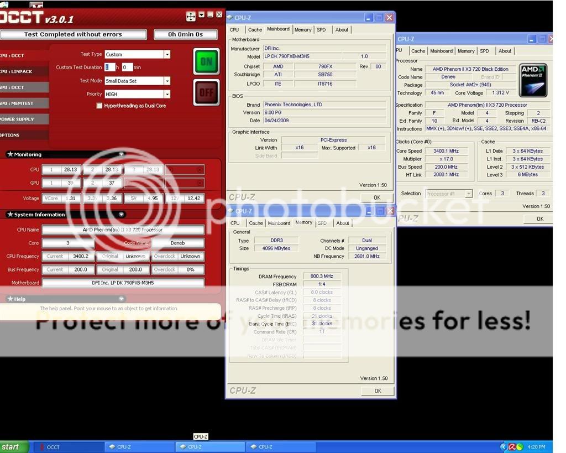Minimize the OCCT window
The height and width of the screenshot is (453, 566).
tap(211, 15)
